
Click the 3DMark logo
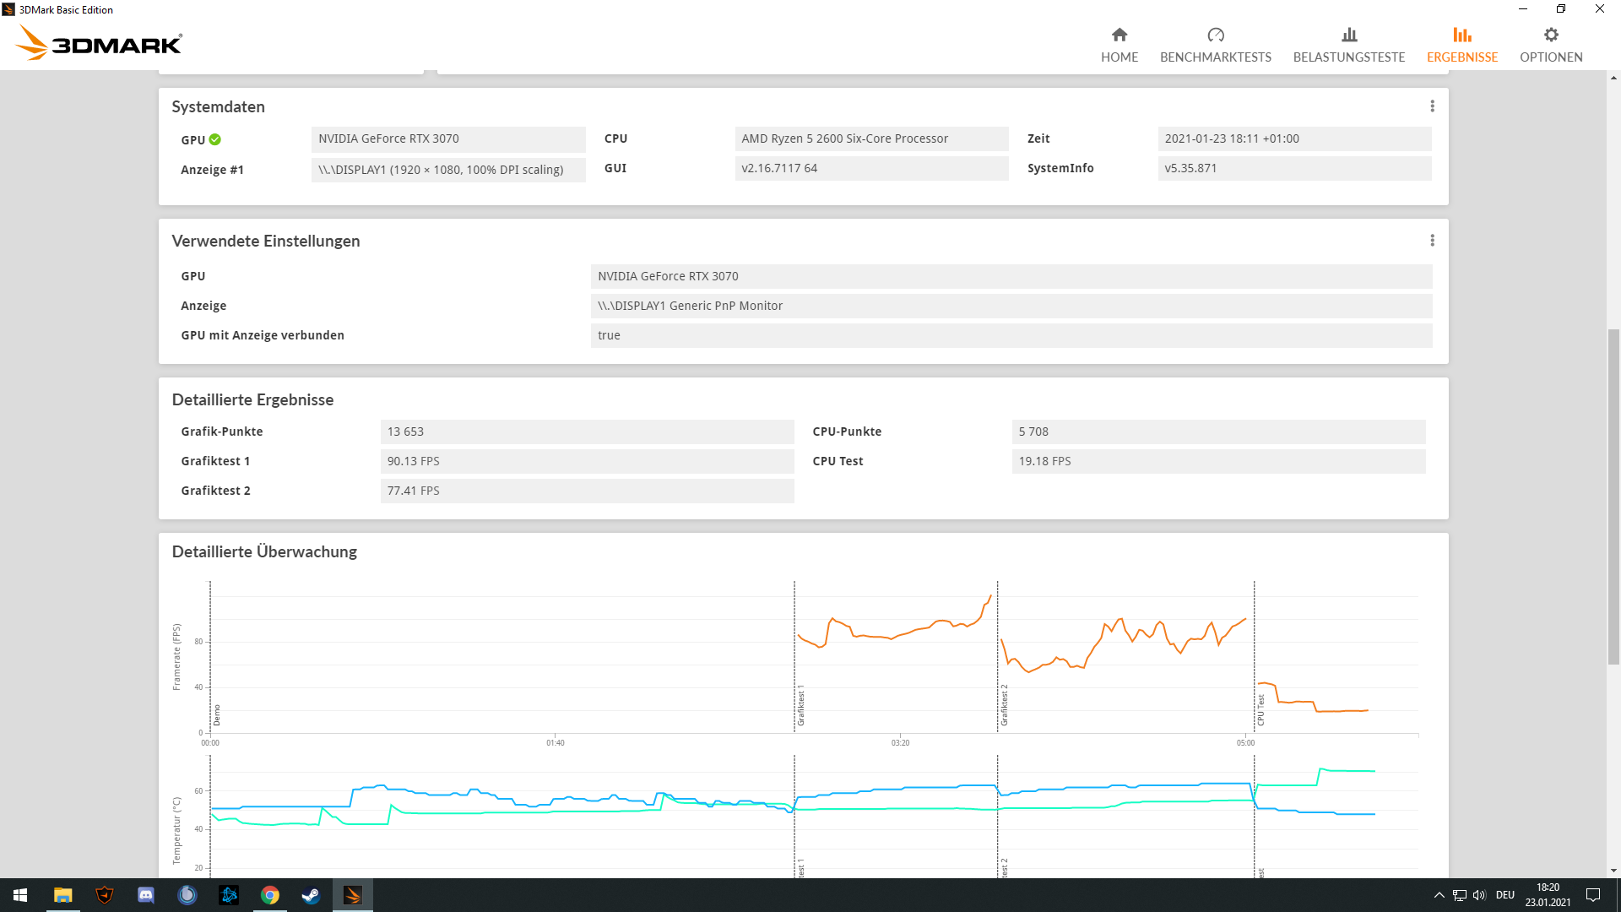pyautogui.click(x=100, y=42)
